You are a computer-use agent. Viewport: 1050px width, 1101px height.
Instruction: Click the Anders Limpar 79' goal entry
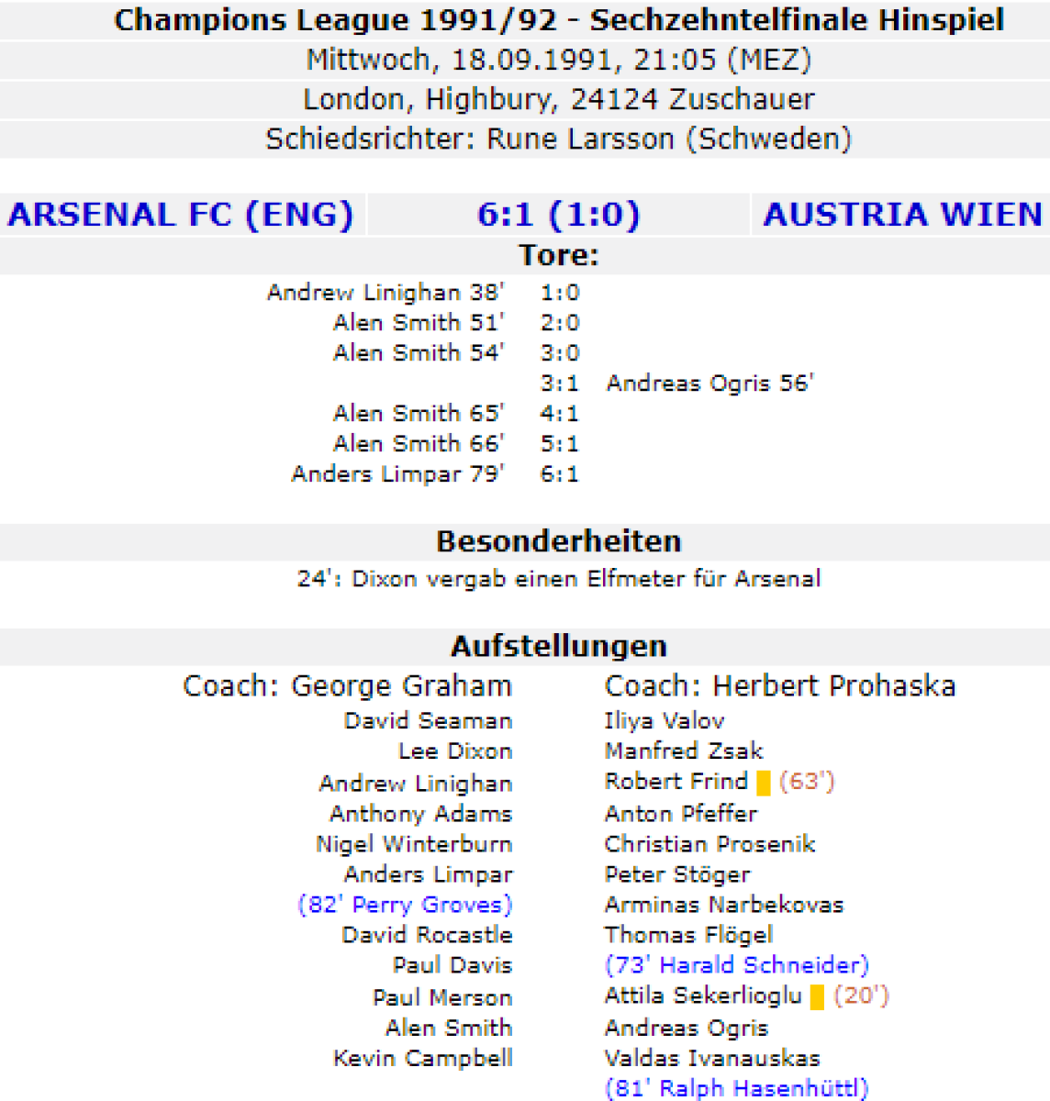point(397,473)
